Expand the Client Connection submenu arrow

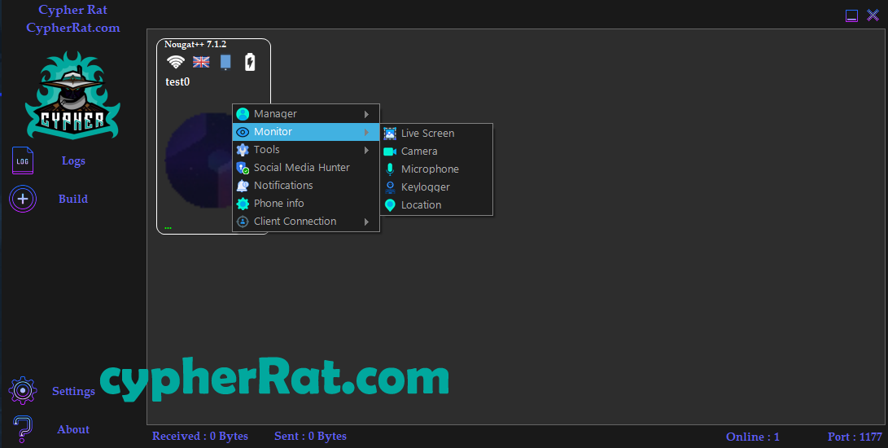point(367,222)
